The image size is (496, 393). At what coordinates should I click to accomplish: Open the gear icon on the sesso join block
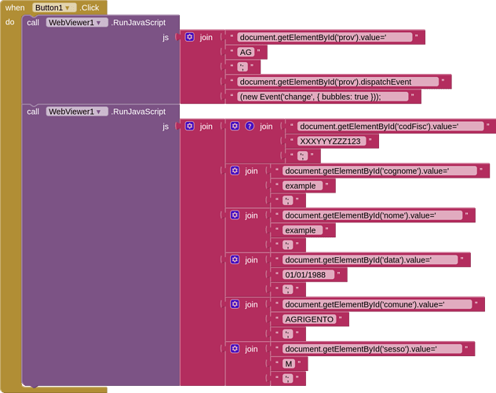point(235,349)
